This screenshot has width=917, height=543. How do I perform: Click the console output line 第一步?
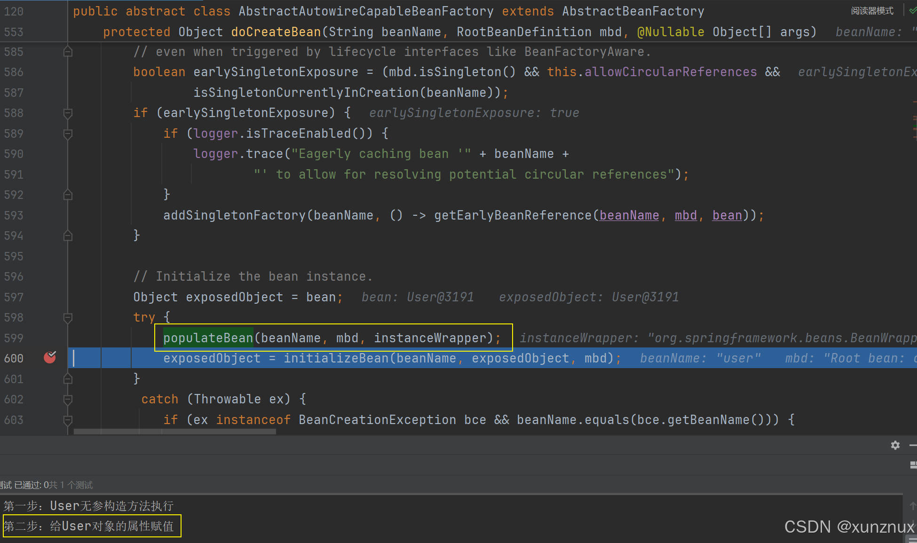point(88,506)
